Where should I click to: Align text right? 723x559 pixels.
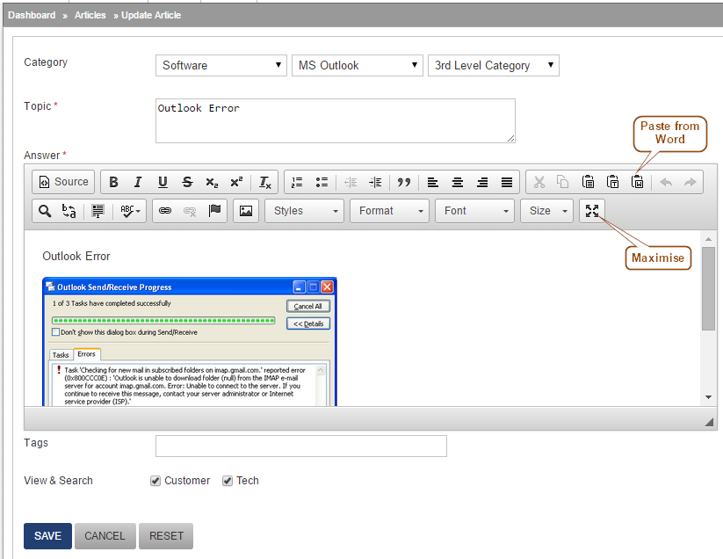pos(482,182)
